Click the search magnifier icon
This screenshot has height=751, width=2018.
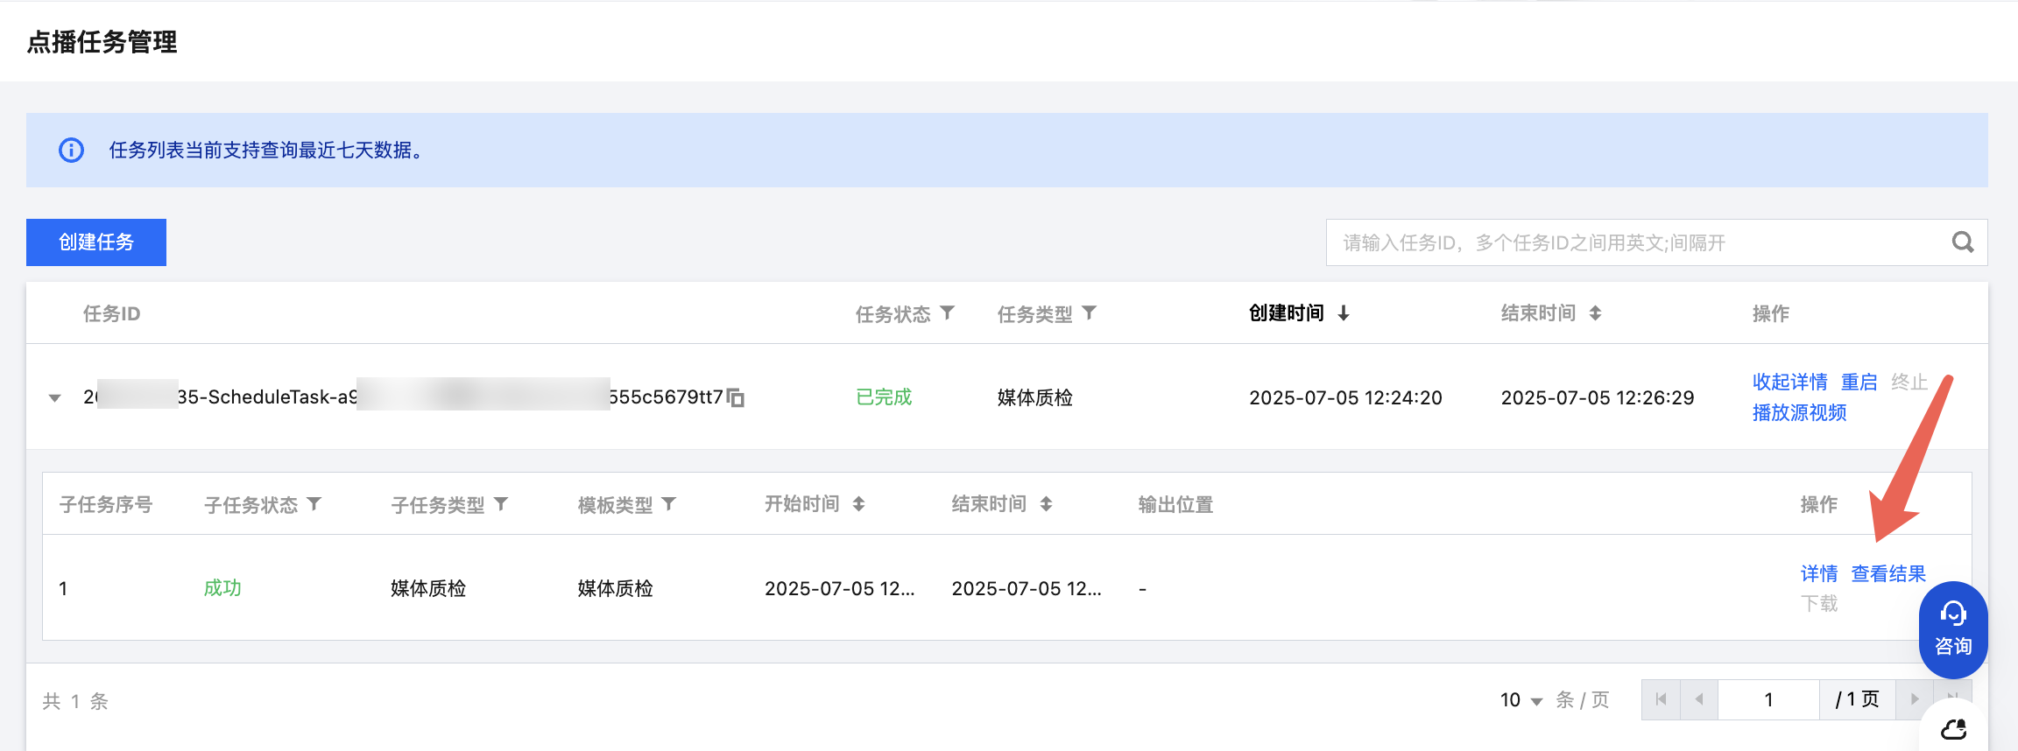coord(1963,242)
